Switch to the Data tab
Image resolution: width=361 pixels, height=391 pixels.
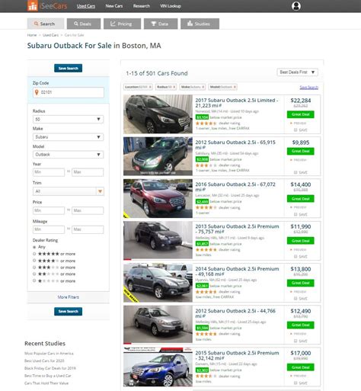coord(161,24)
